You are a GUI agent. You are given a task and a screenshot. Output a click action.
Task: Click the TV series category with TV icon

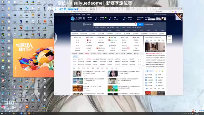coord(92,34)
